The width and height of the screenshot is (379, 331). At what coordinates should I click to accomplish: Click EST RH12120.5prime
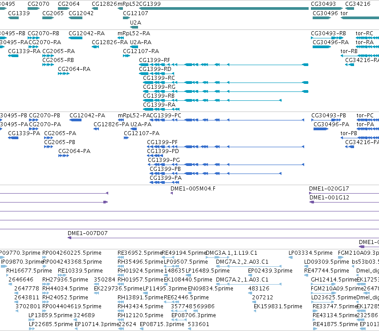pyautogui.click(x=140, y=315)
